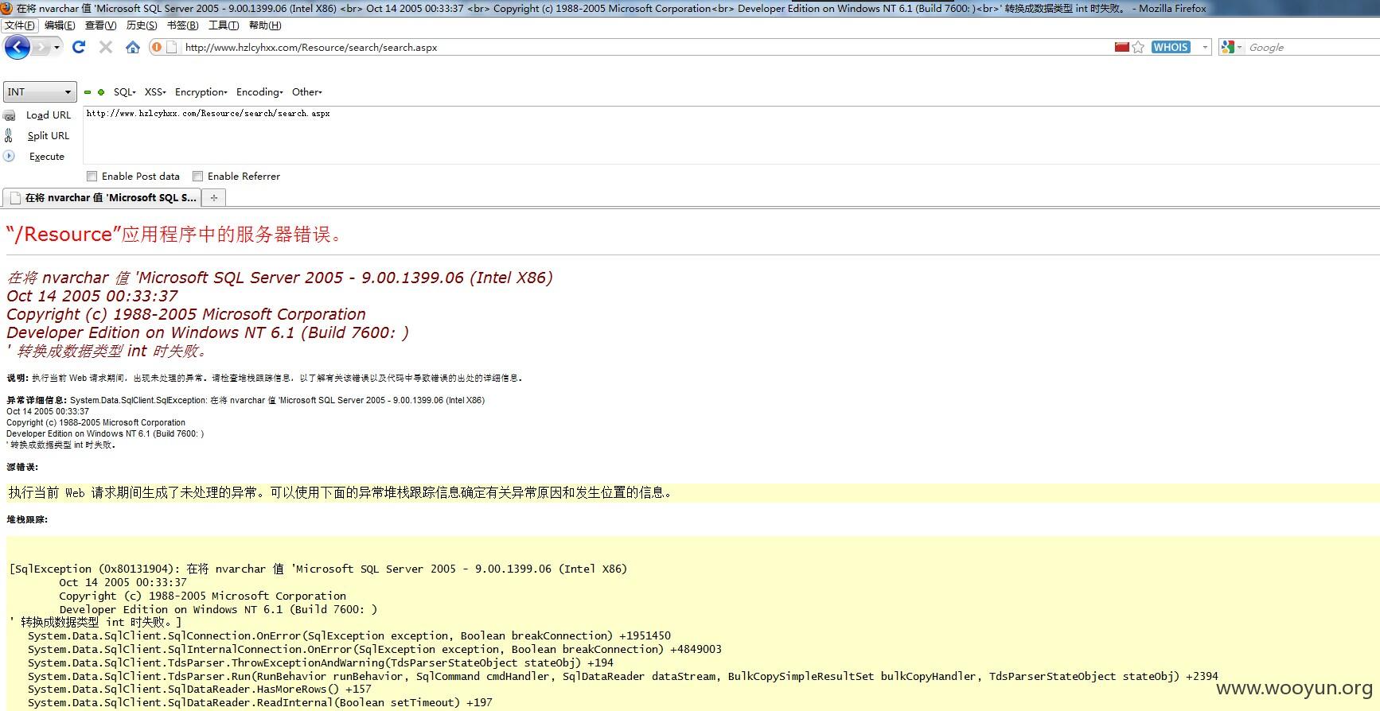Click the Split URL scissors icon
The image size is (1380, 711).
pos(9,136)
